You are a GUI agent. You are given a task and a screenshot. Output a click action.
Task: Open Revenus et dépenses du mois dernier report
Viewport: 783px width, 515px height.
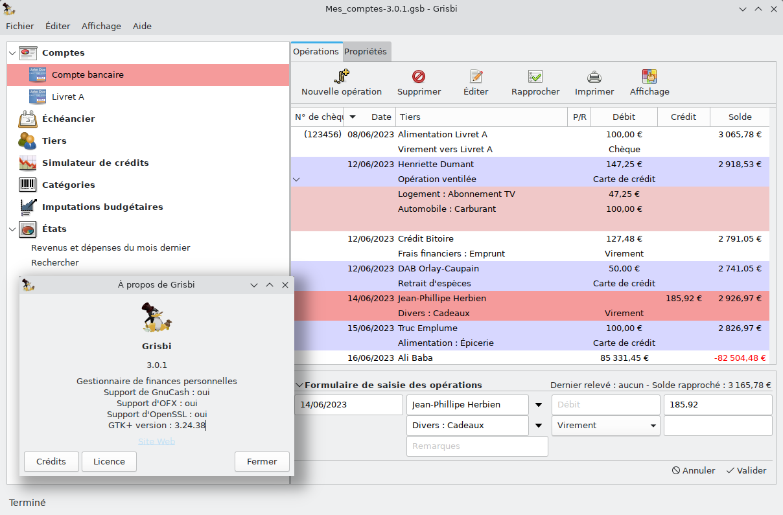tap(111, 247)
